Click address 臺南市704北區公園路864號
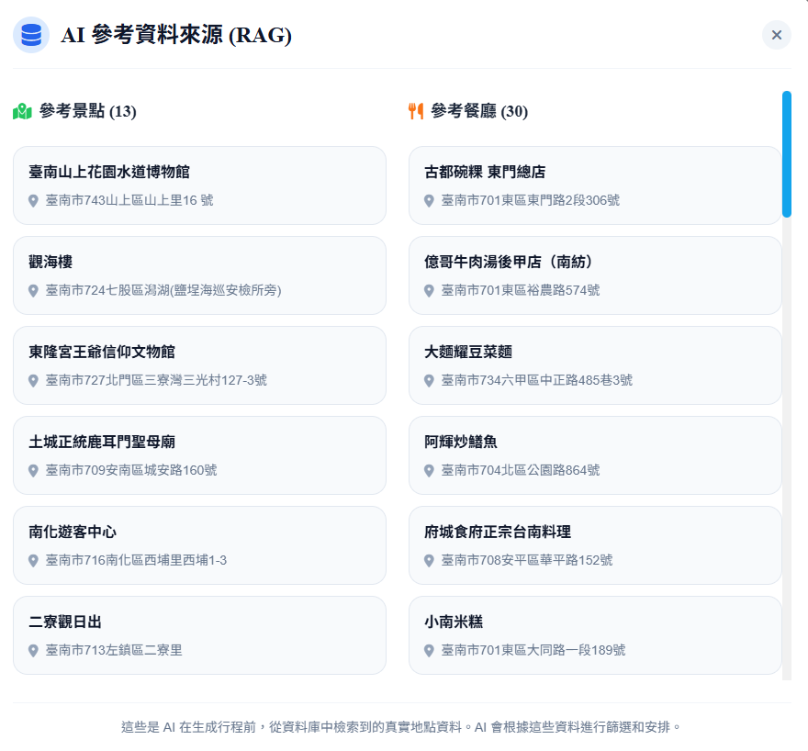The height and width of the screenshot is (751, 808). point(521,470)
